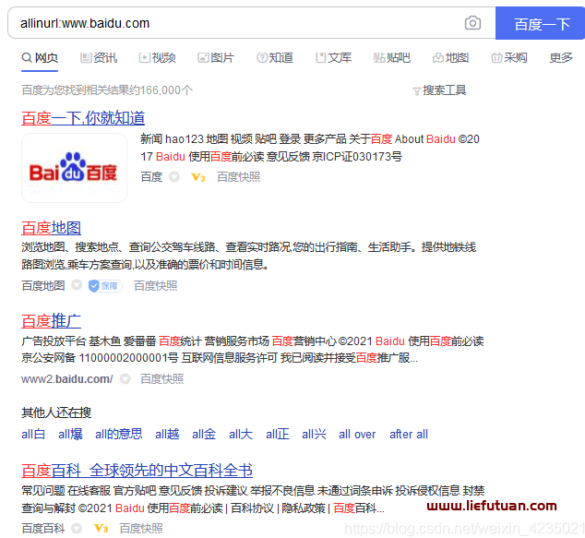Expand arrow next to 百度 source label
The width and height of the screenshot is (585, 538).
point(174,176)
